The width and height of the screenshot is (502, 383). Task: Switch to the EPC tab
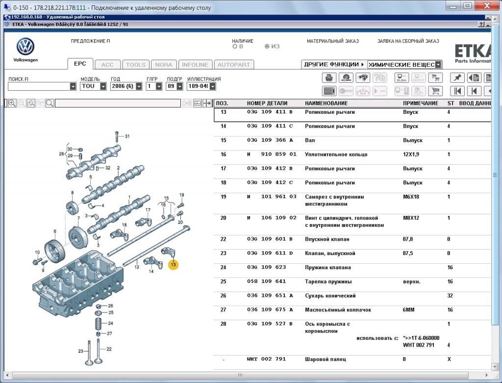[80, 64]
